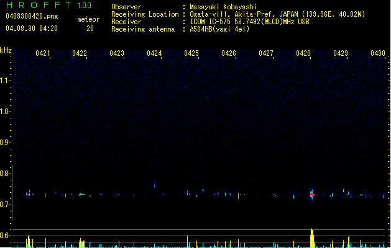Click the 0427 time marker
391x248 pixels.
pos(266,53)
